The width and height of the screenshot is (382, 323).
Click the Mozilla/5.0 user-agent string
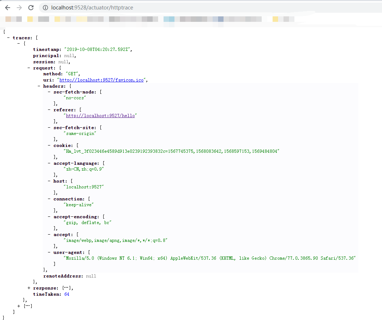click(x=210, y=258)
